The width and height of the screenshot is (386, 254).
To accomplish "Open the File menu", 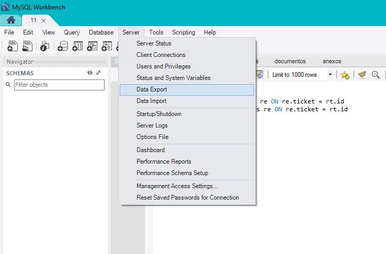I will 9,32.
